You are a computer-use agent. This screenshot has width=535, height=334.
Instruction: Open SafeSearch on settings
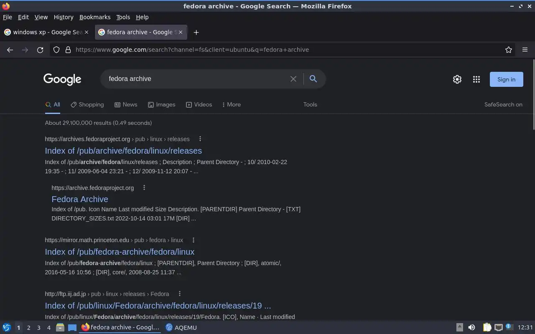503,105
